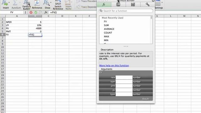The image size is (201, 113).
Task: Select column A header
Action: [x=17, y=16]
